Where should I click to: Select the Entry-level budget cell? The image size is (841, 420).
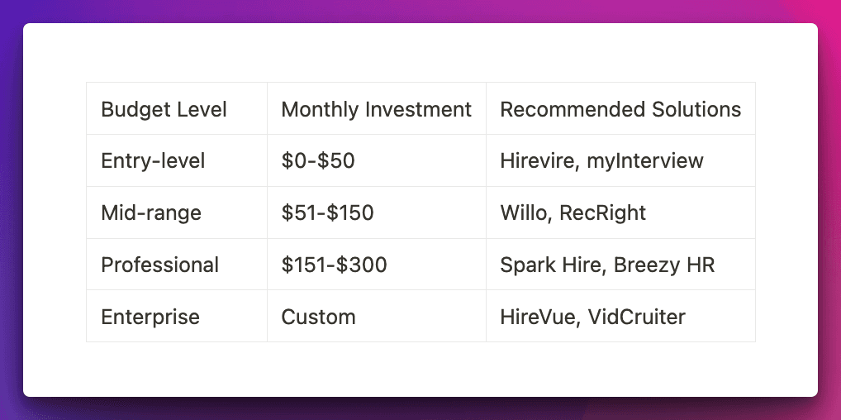click(153, 160)
